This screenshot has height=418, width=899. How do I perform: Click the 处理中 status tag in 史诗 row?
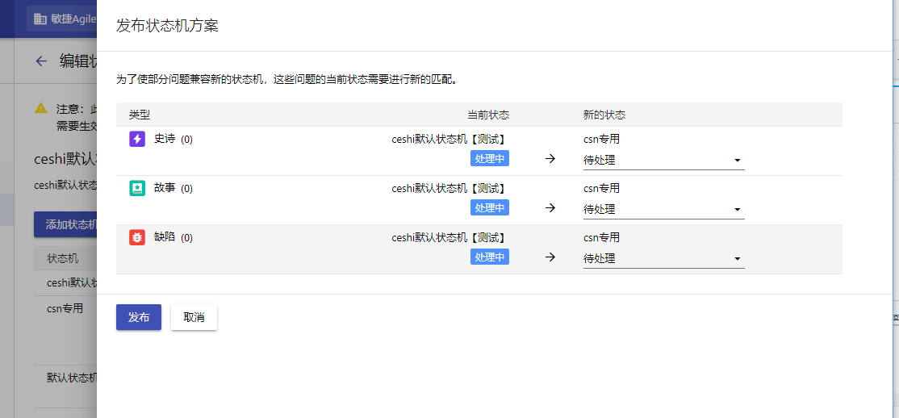pos(490,159)
